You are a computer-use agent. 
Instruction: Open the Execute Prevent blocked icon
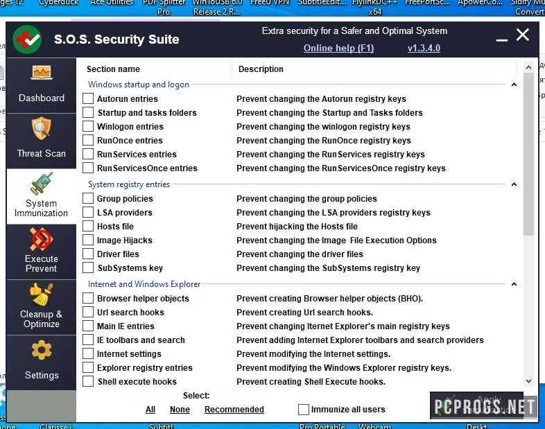(x=42, y=239)
